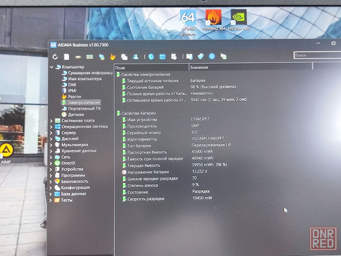Focus the Поиск search field
Viewport: 341px width, 256px height.
coord(317,55)
